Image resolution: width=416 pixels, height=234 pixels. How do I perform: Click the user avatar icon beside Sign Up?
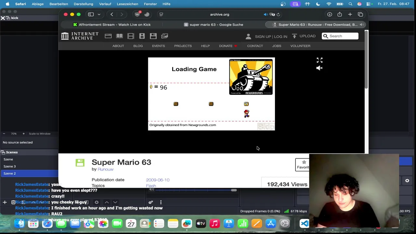coord(248,36)
